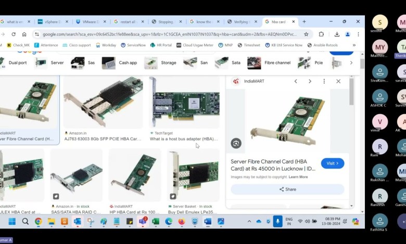
Task: Bookmark this page with the star icon
Action: [x=306, y=34]
